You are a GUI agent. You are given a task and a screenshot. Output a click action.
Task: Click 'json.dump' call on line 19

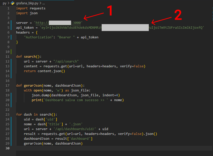tap(41, 95)
